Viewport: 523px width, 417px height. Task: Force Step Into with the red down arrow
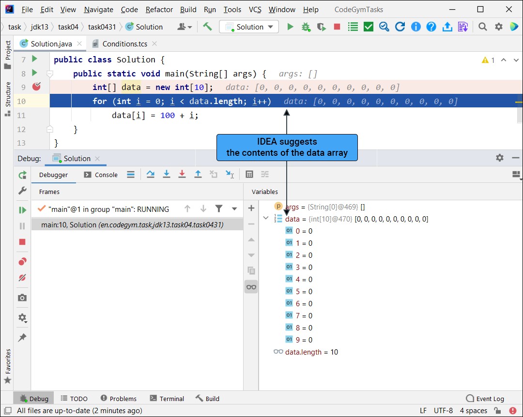pyautogui.click(x=182, y=174)
